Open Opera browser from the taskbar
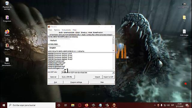The width and height of the screenshot is (192, 108). pos(79,105)
